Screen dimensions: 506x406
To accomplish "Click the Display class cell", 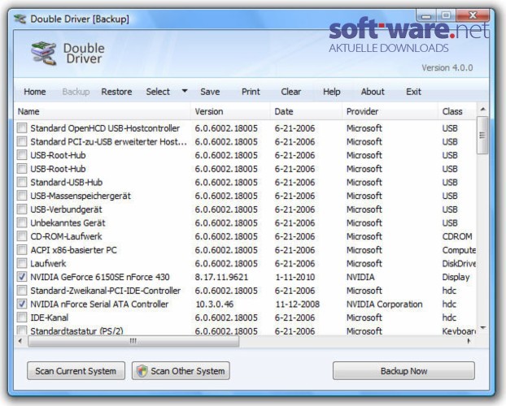I will [x=456, y=277].
